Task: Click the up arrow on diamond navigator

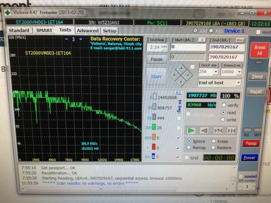Action: [x=181, y=69]
